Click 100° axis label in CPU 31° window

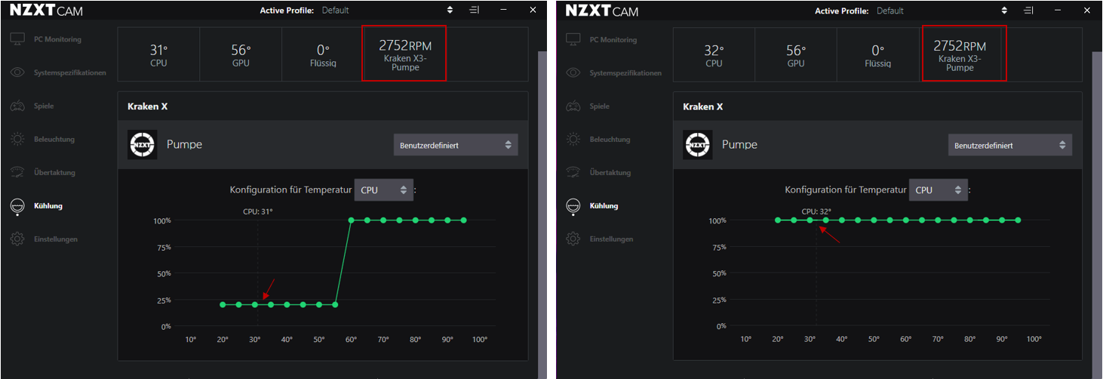pyautogui.click(x=479, y=340)
